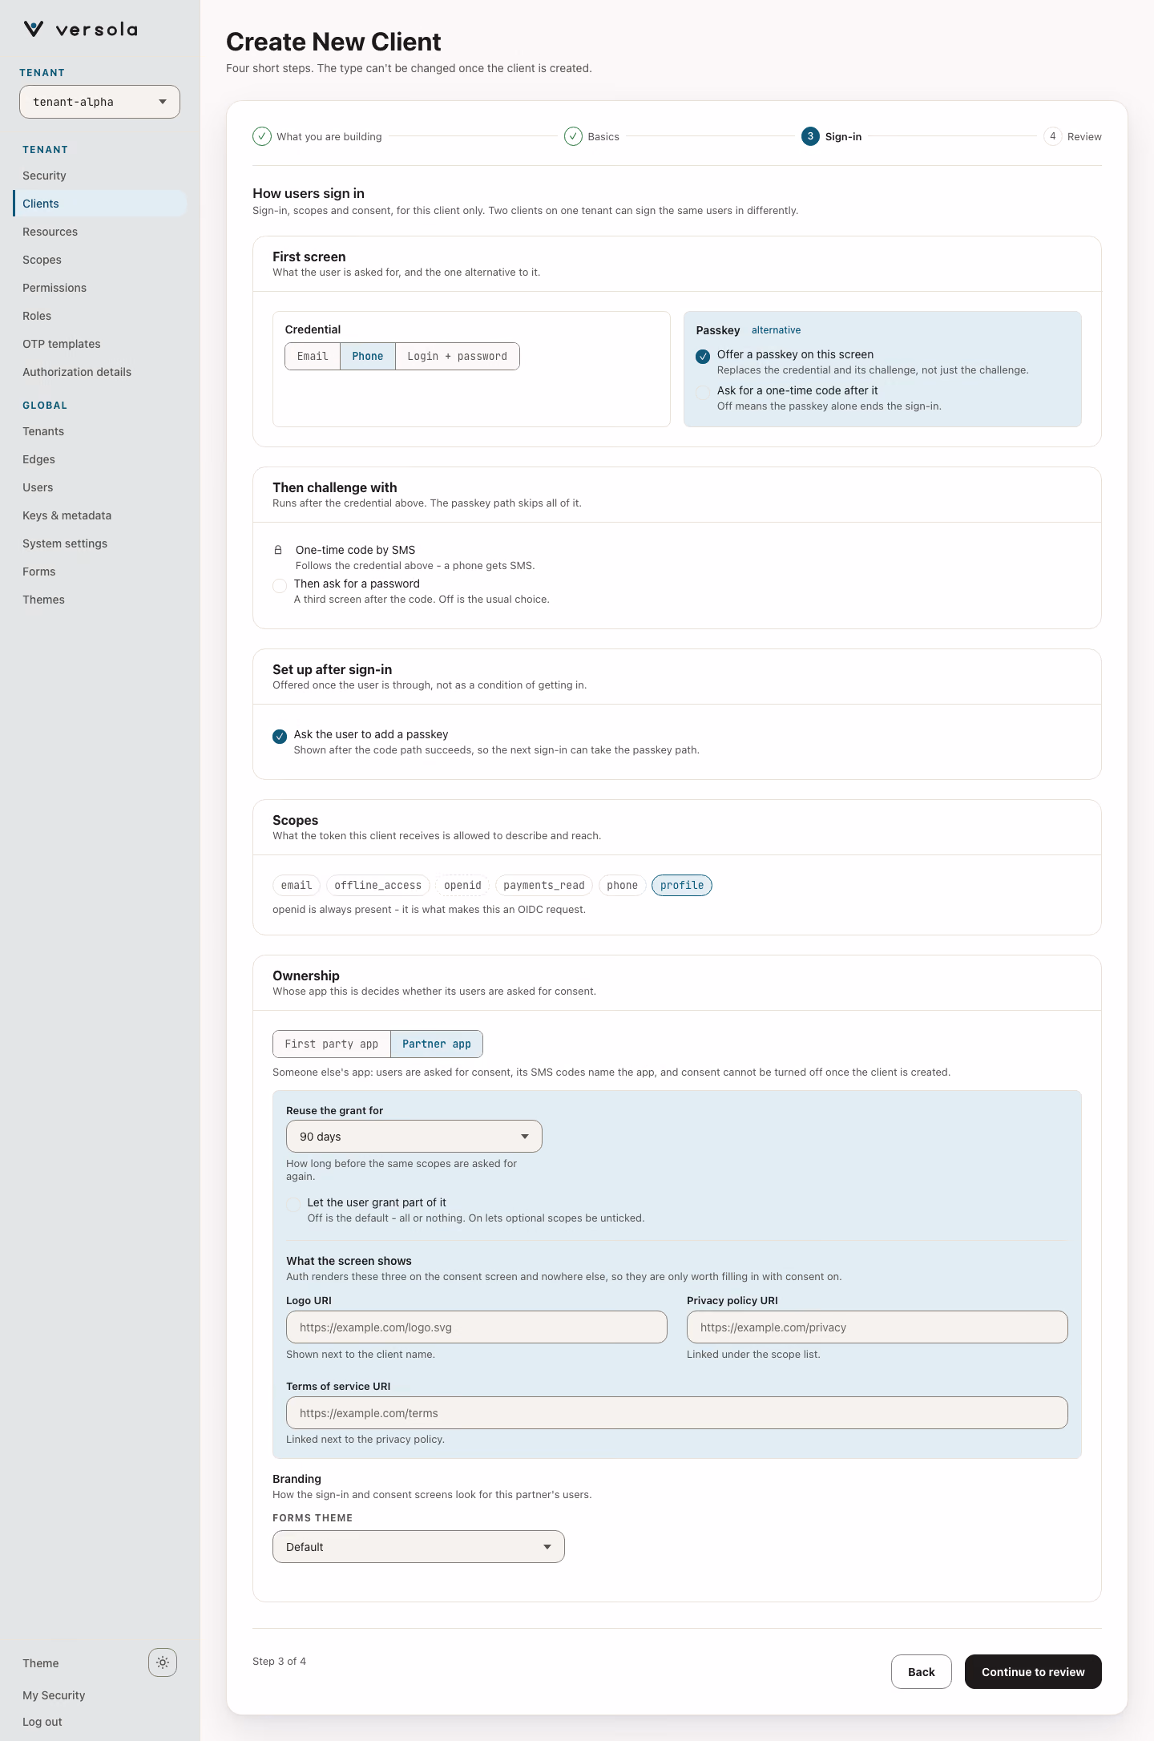Toggle the email scope chip
Image resolution: width=1154 pixels, height=1741 pixels.
(x=297, y=886)
